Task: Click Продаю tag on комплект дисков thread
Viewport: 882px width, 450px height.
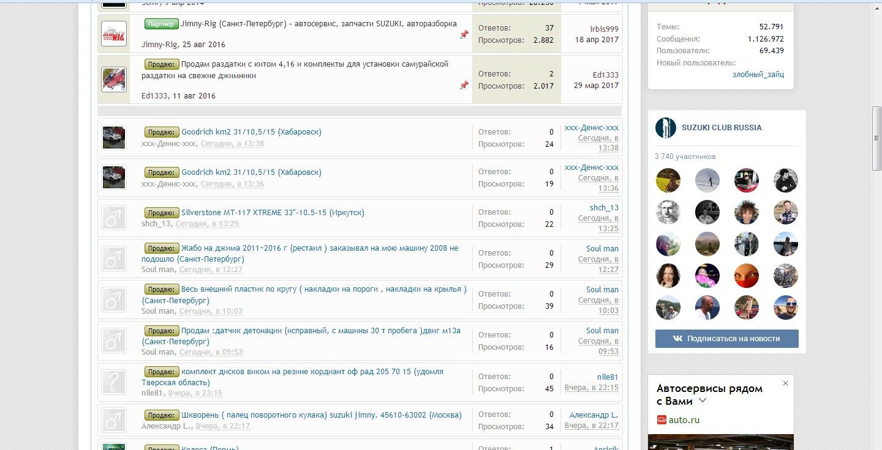Action: pyautogui.click(x=162, y=372)
